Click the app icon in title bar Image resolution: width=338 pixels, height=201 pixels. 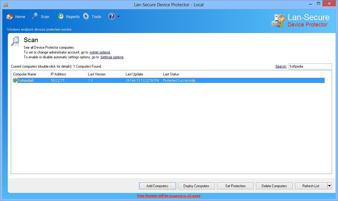tap(5, 4)
